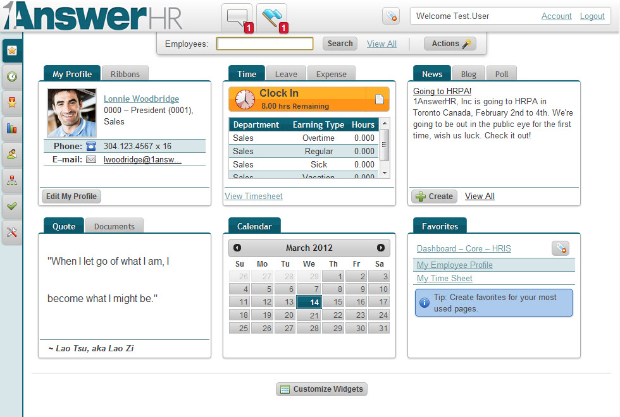Click the Create news button
This screenshot has height=417, width=620.
434,196
